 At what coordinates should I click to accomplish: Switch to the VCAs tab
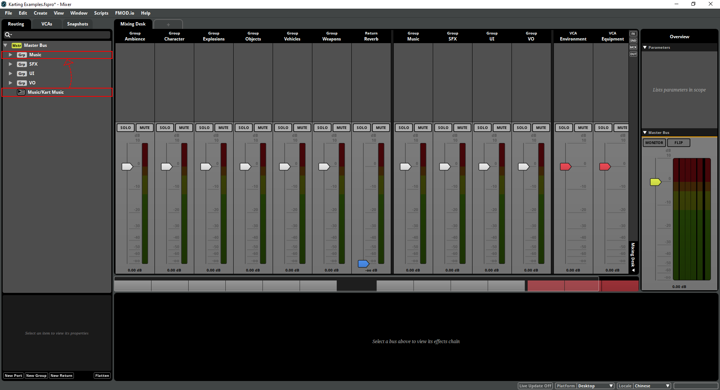tap(46, 24)
